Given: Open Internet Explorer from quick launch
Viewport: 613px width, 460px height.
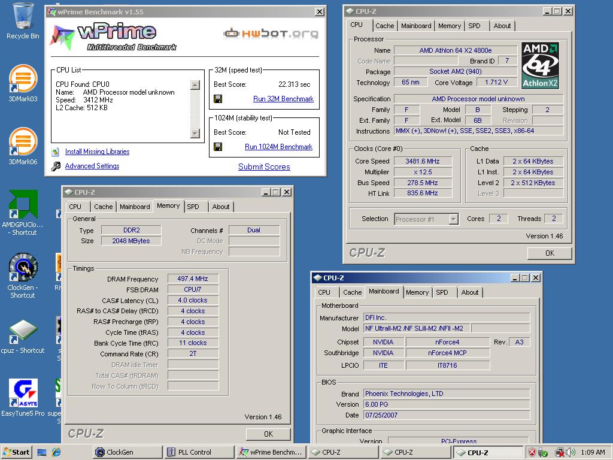Looking at the screenshot, I should [x=56, y=452].
